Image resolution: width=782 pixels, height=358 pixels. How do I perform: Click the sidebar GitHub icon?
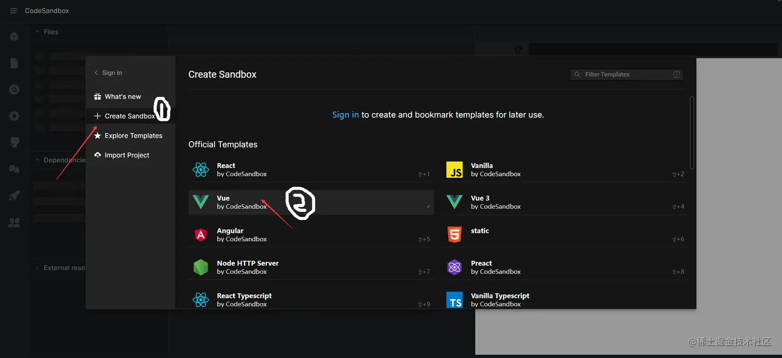point(14,143)
